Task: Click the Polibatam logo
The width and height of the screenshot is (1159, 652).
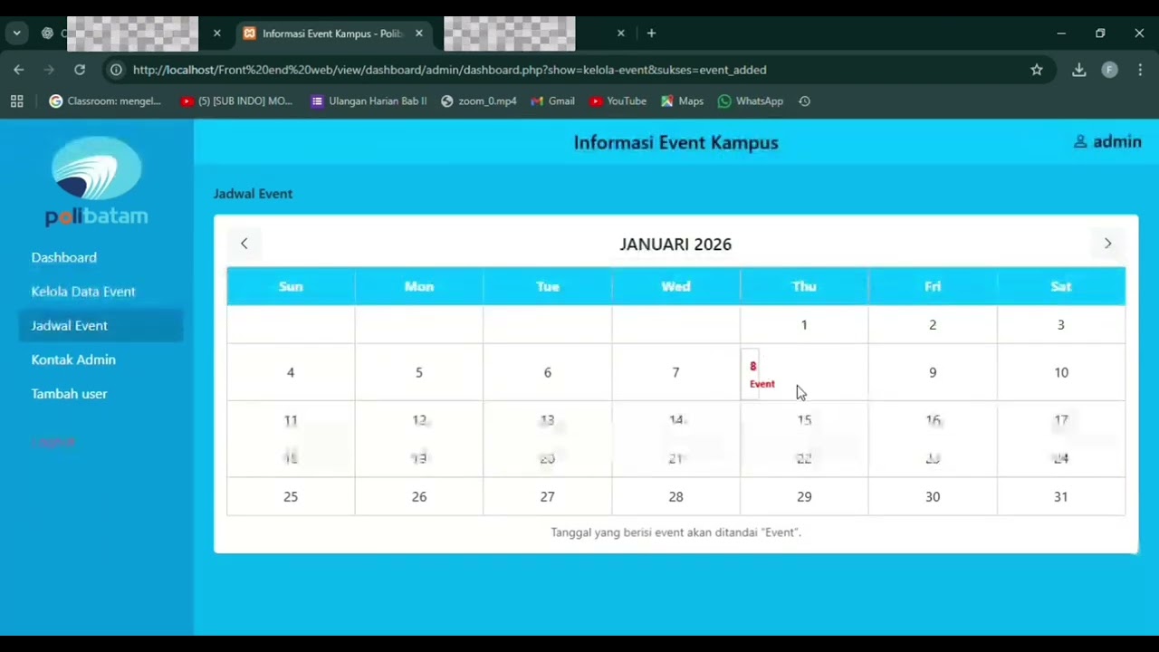Action: coord(97,181)
